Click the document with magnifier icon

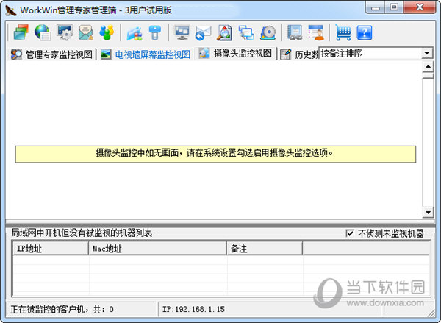[x=224, y=32]
